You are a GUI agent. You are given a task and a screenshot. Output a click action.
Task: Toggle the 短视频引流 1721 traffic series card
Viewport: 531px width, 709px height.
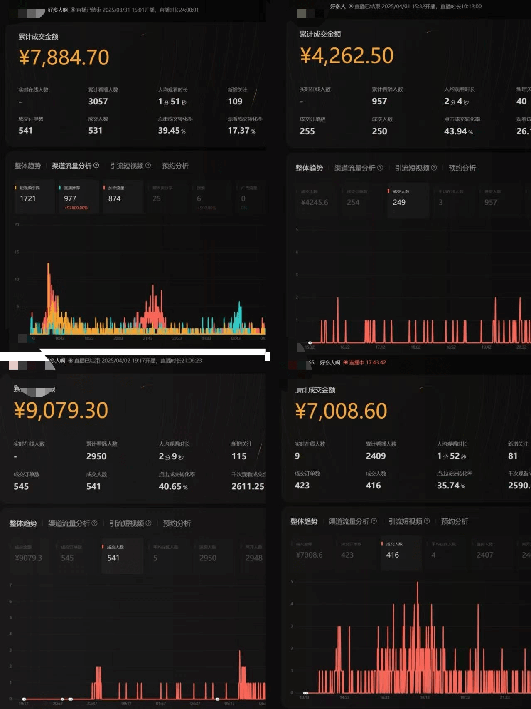point(34,196)
